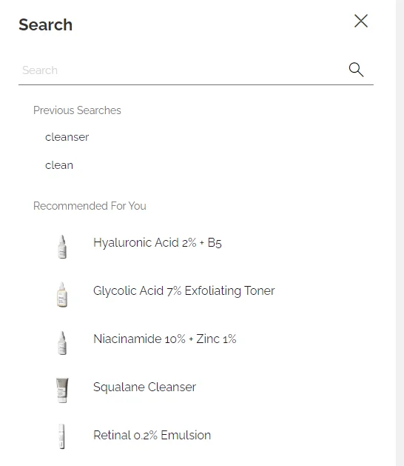Click the 'Previous Searches' section heading
This screenshot has height=466, width=404.
click(77, 110)
